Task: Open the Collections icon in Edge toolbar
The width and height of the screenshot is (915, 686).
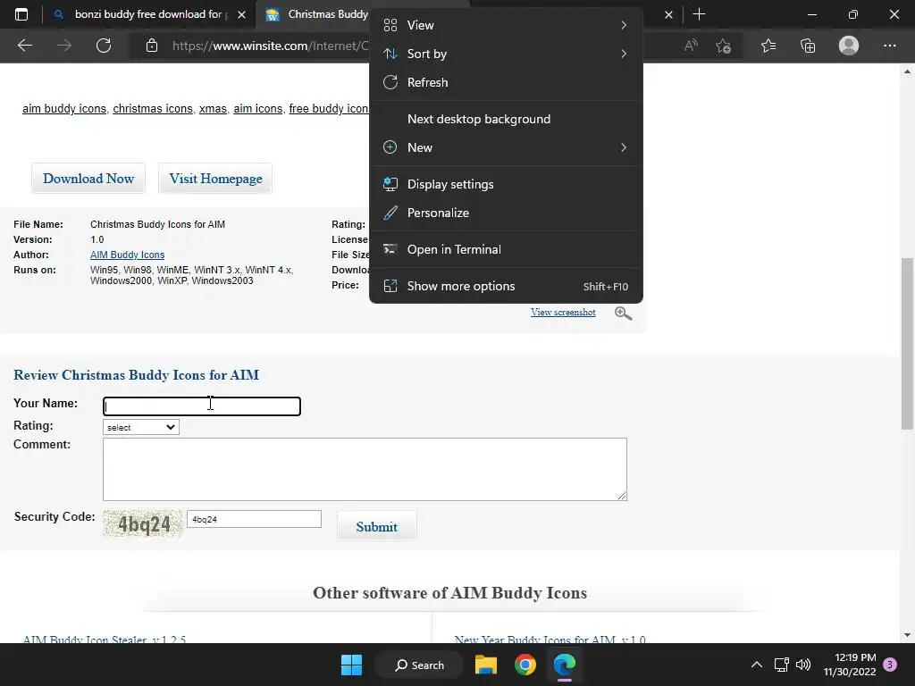Action: tap(808, 46)
